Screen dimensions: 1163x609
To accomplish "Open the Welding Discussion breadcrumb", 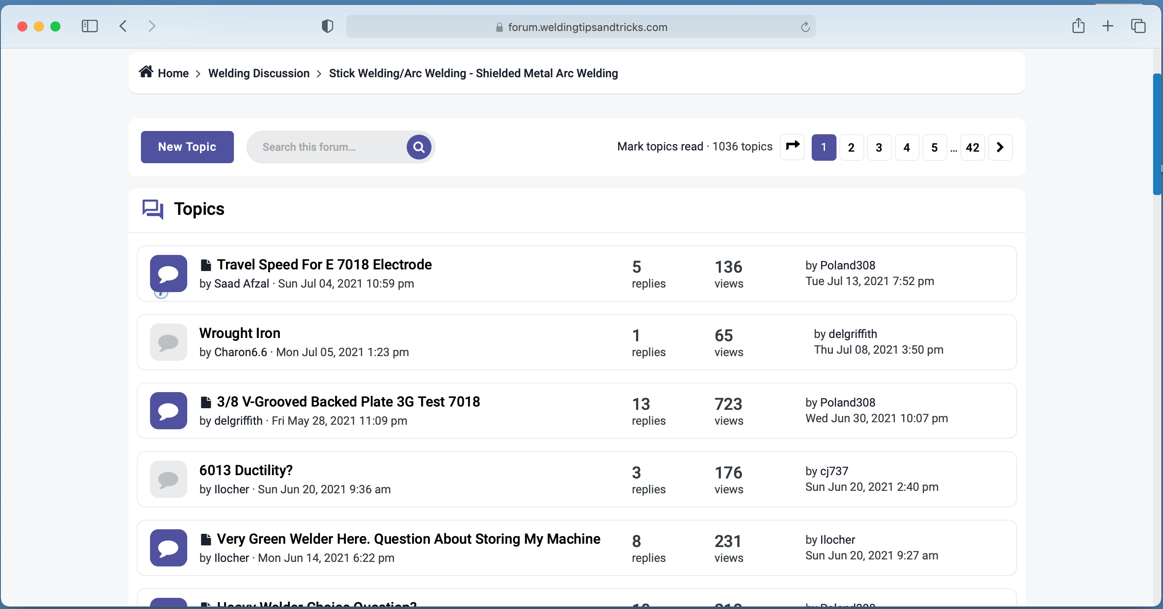I will [259, 73].
